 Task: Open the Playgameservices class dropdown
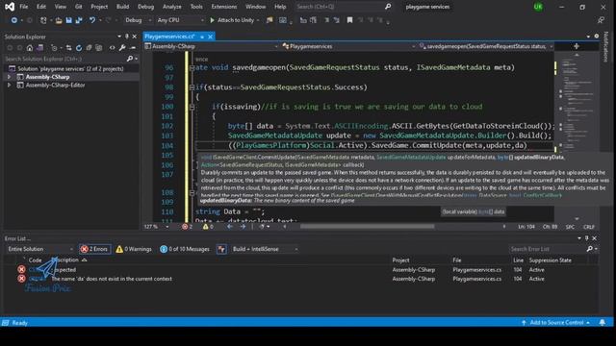348,46
